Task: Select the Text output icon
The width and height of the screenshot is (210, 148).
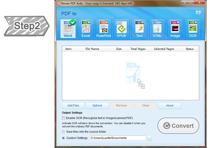Action: coord(139,28)
